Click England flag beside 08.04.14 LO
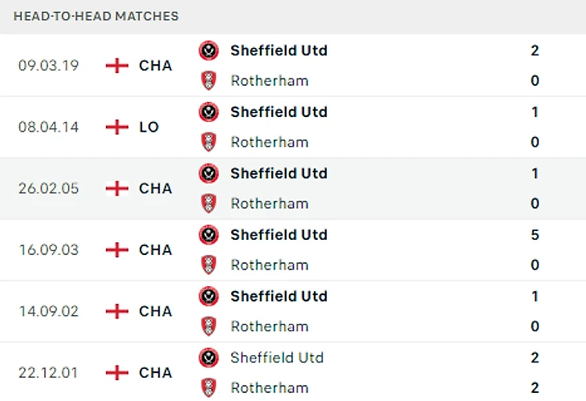 (117, 127)
